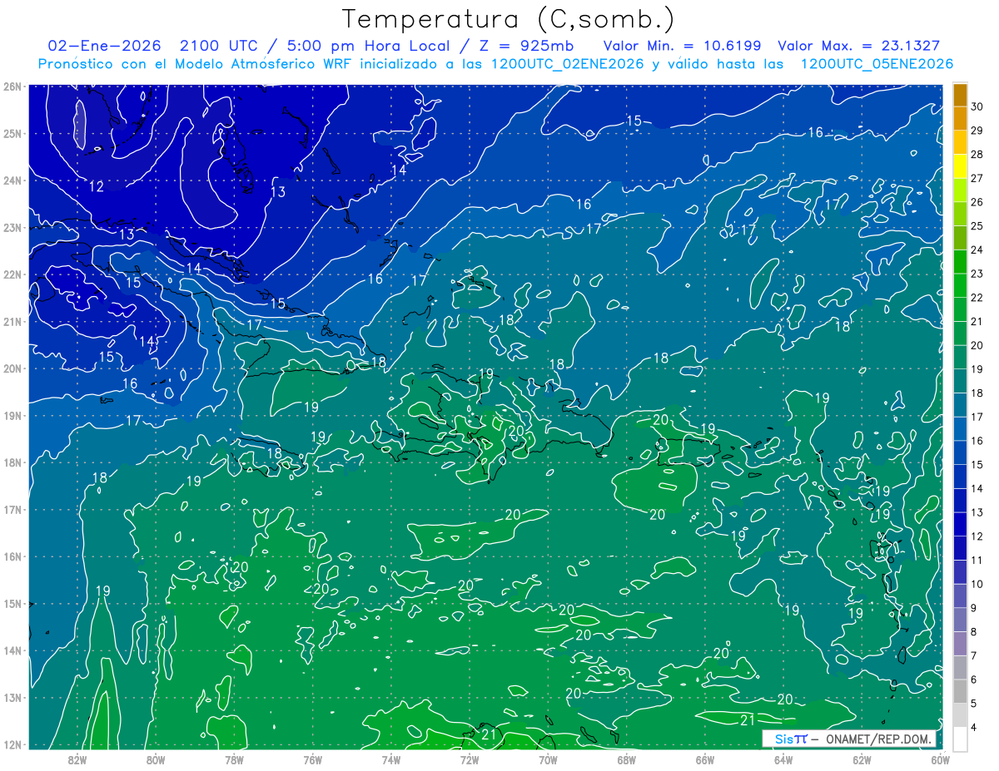
Task: Click color scale label "29"
Action: click(x=977, y=131)
